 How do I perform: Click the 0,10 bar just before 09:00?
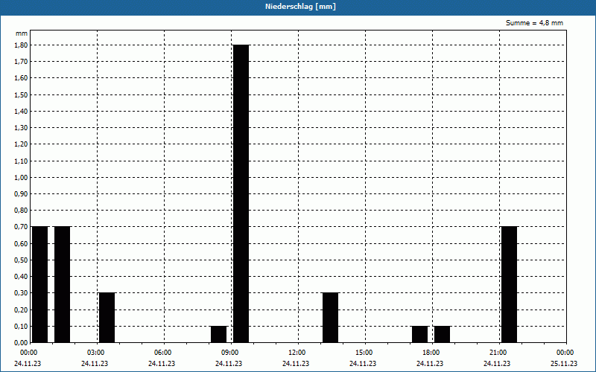(x=218, y=334)
